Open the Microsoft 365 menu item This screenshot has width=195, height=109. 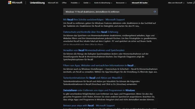(53, 3)
